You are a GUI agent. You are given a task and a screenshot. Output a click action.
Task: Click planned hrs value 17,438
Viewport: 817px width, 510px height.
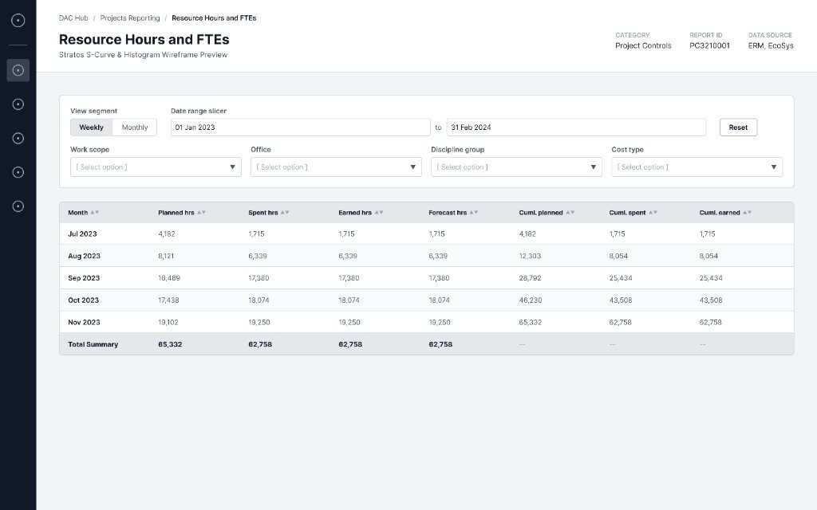pos(168,300)
